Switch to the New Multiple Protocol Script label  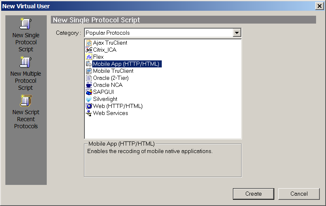26,81
